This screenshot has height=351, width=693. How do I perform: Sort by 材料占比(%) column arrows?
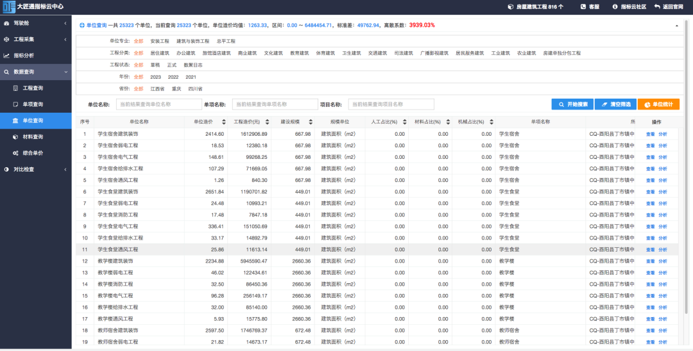(448, 122)
